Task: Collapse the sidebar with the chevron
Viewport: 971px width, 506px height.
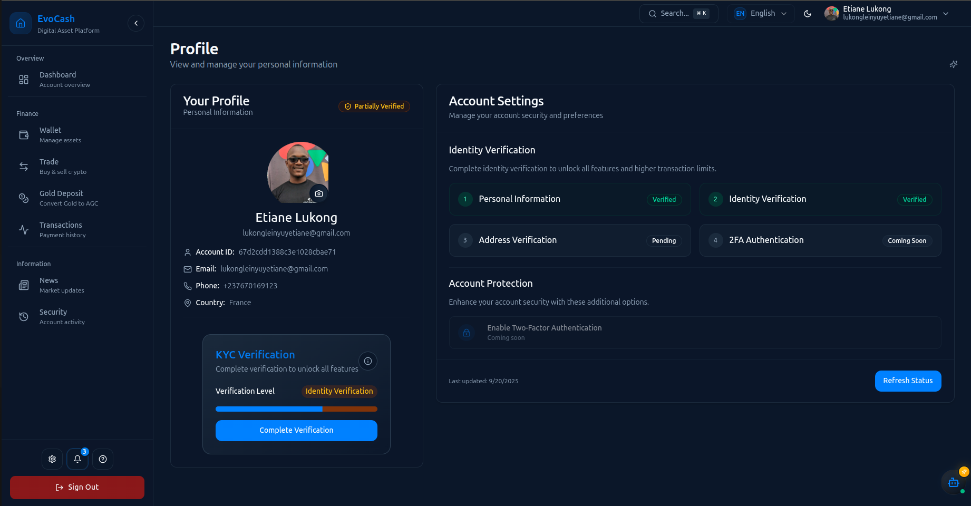Action: [135, 23]
